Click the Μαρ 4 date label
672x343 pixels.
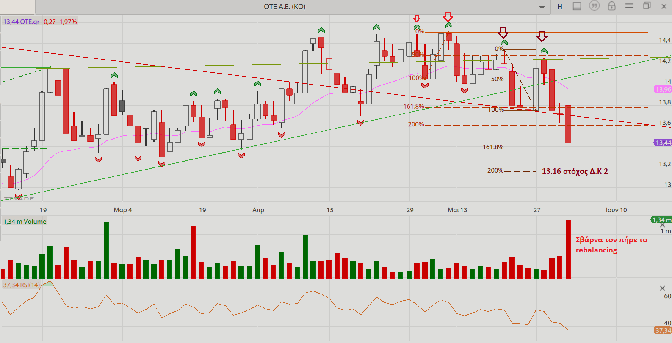[x=123, y=210]
